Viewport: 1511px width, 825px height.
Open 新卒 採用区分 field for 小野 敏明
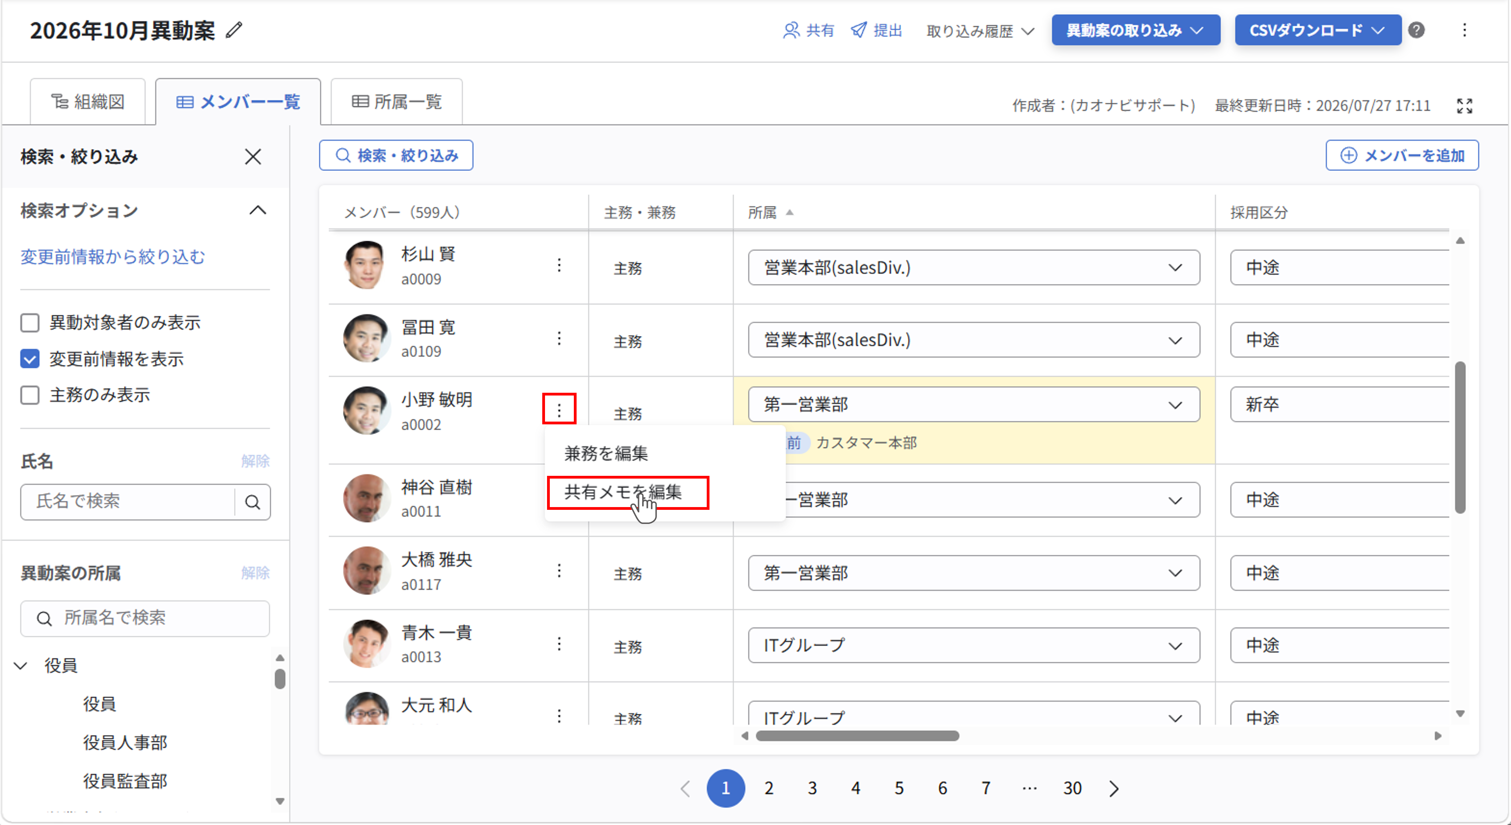pyautogui.click(x=1340, y=404)
